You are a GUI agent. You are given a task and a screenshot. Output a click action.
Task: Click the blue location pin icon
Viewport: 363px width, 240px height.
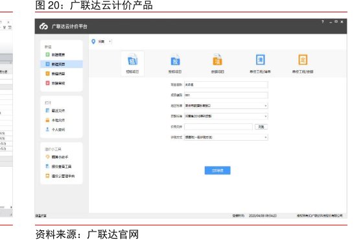pyautogui.click(x=93, y=42)
